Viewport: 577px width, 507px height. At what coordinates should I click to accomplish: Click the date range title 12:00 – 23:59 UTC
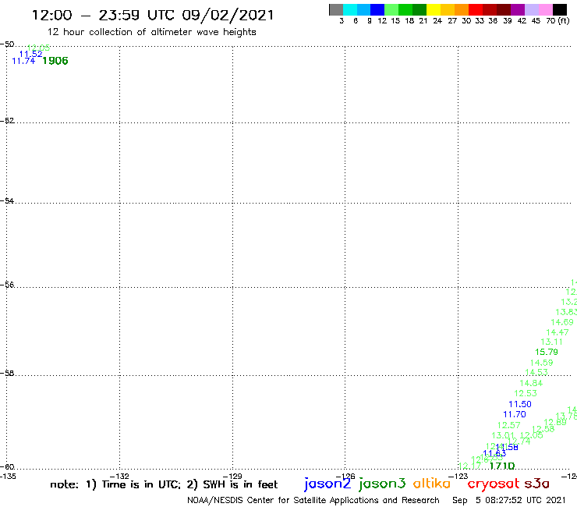153,15
